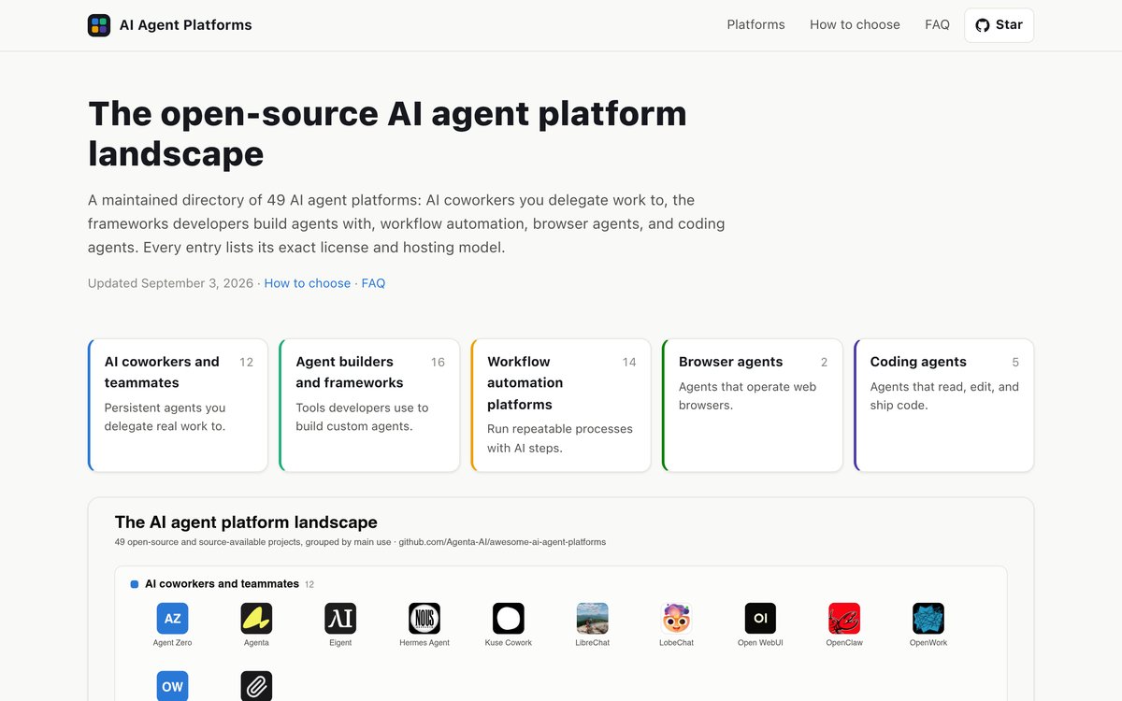Click the main page heading
Viewport: 1122px width, 701px height.
[387, 133]
